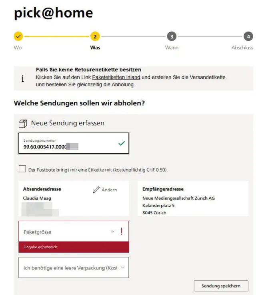Click the step 3 'Wann' circle
Image resolution: width=256 pixels, height=295 pixels.
[x=172, y=37]
